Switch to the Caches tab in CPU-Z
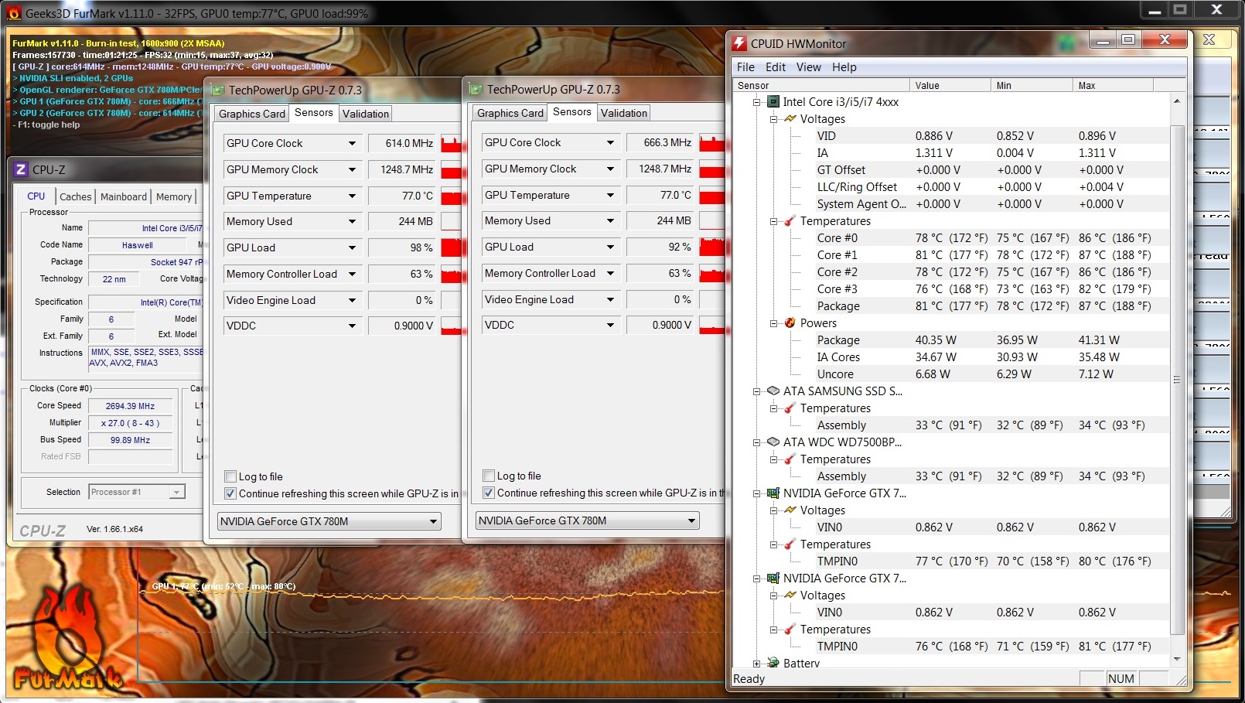 (x=76, y=196)
